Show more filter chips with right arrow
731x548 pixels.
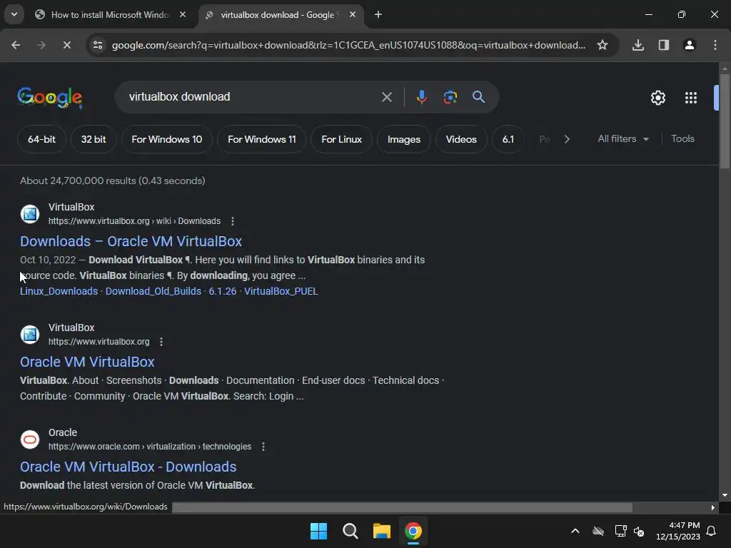pyautogui.click(x=566, y=139)
